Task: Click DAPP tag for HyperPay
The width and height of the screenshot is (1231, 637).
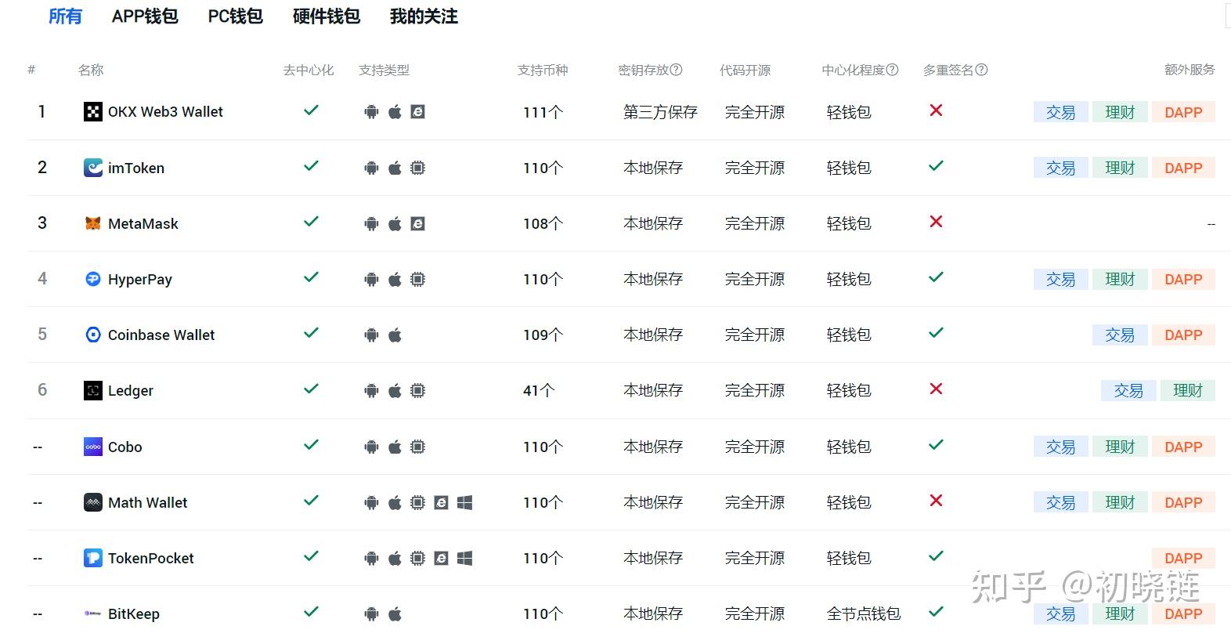Action: tap(1183, 279)
